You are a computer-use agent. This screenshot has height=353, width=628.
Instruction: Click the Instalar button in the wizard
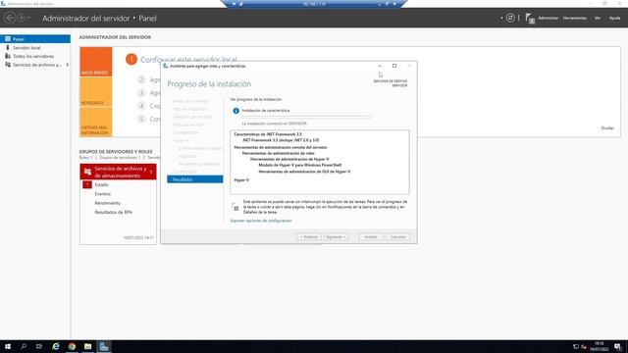[371, 237]
